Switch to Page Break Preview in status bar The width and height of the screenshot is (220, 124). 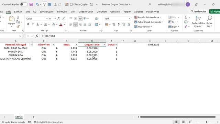click(x=191, y=122)
